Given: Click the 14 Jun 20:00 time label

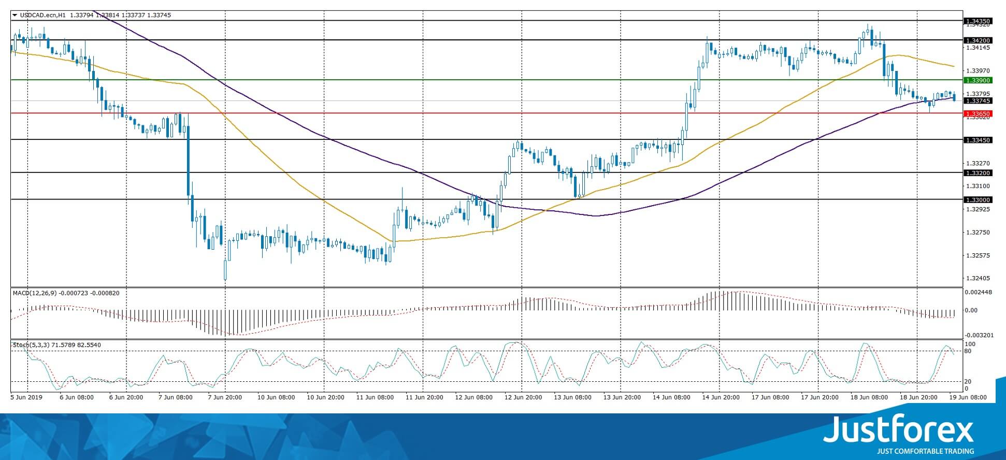Looking at the screenshot, I should pyautogui.click(x=721, y=398).
